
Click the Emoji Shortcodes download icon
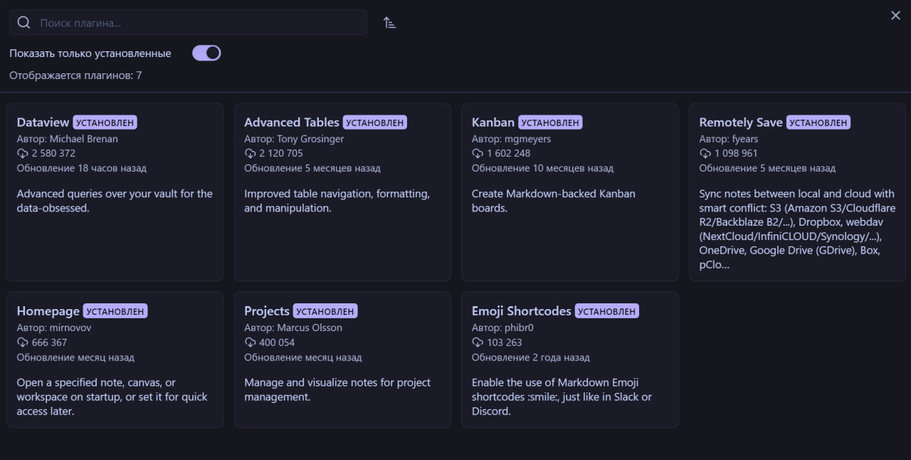(478, 343)
